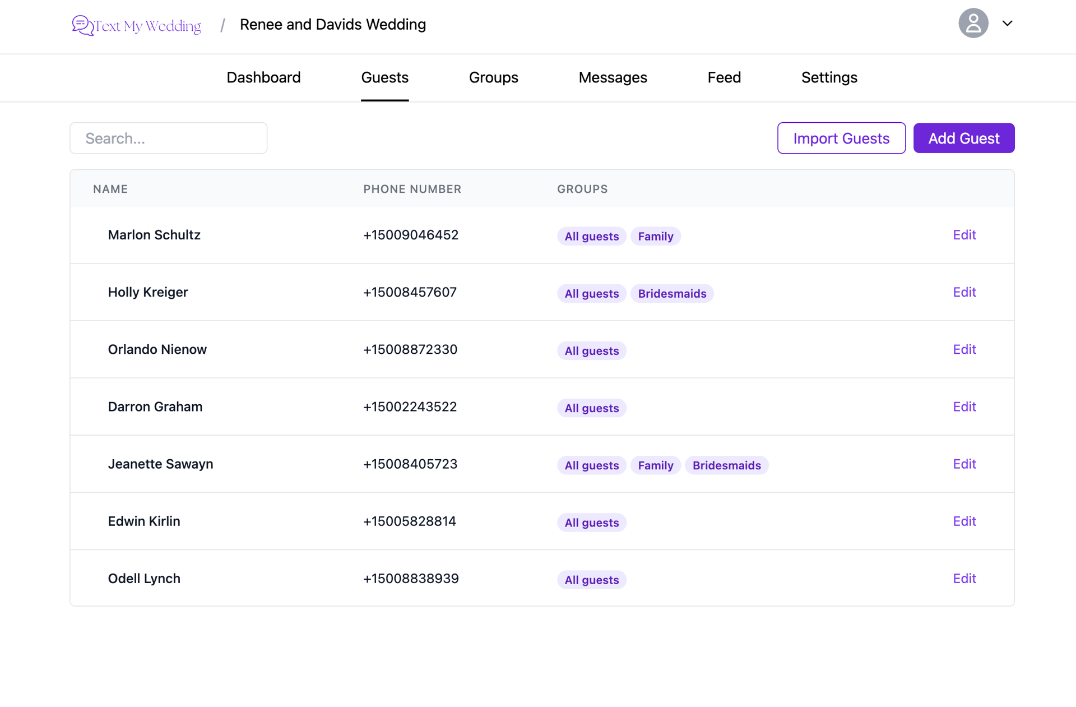
Task: Select the name Orlando Nienow
Action: pos(157,349)
